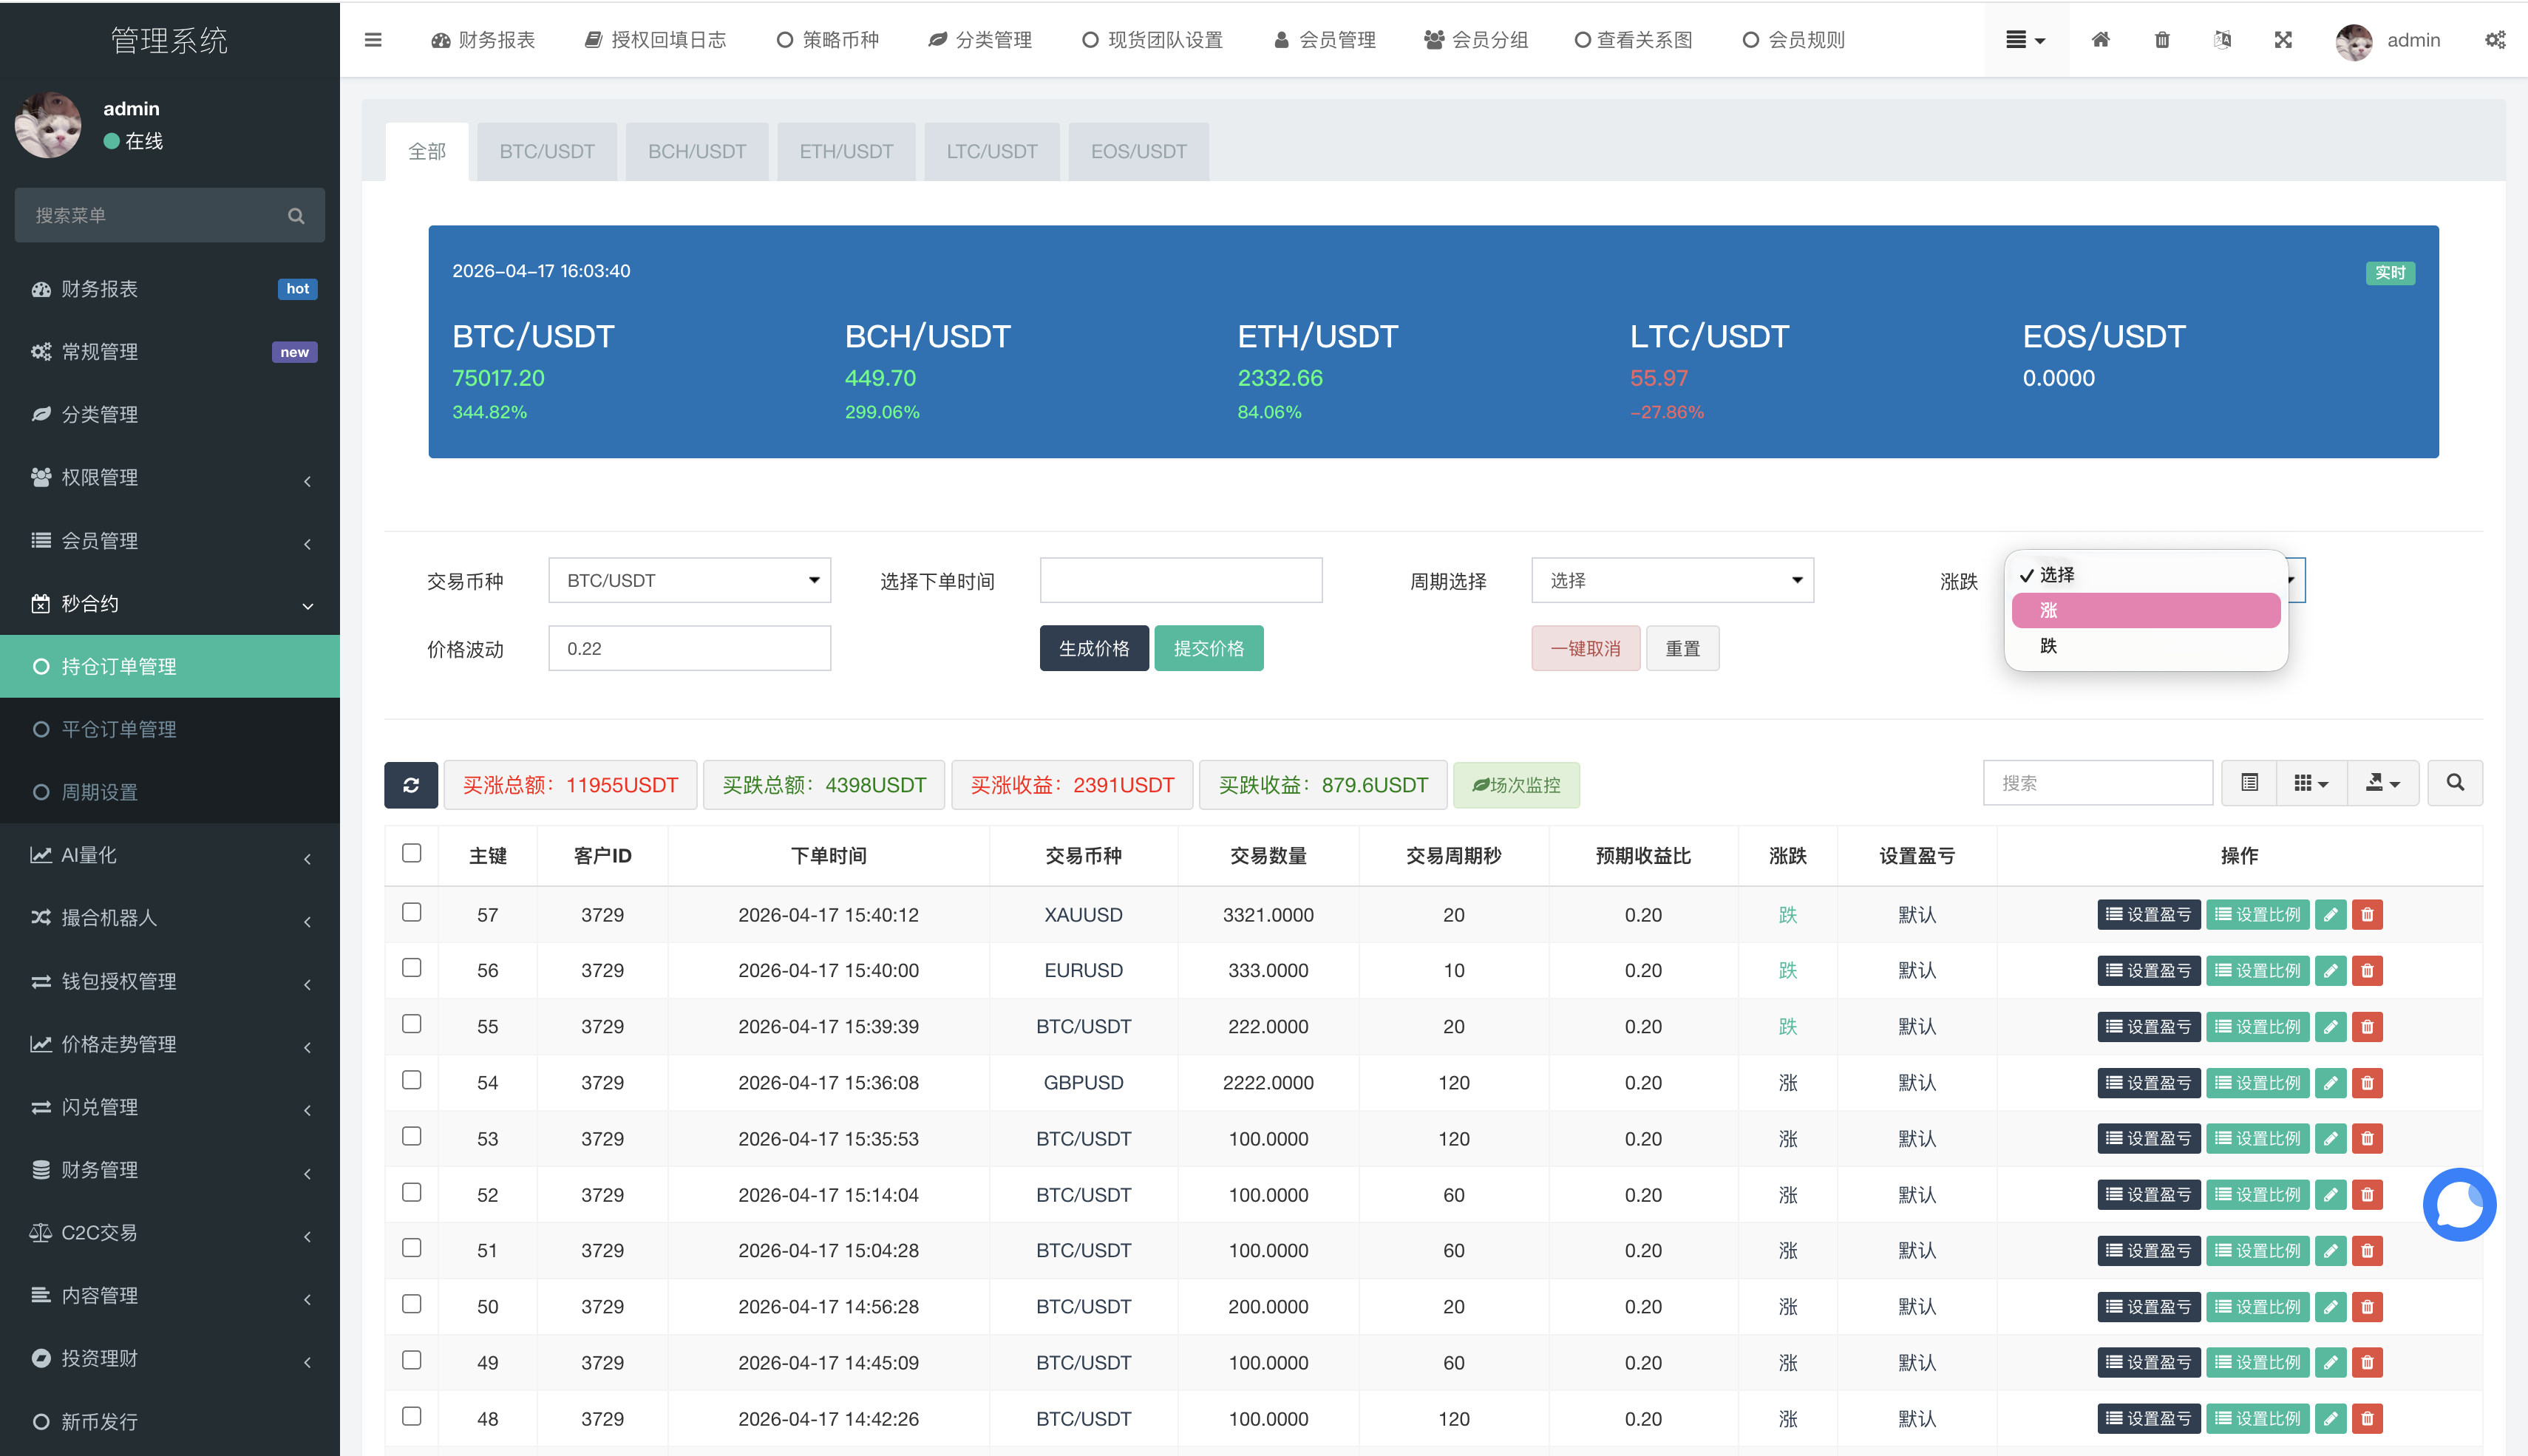
Task: Click the 一键取消 button
Action: click(1585, 649)
